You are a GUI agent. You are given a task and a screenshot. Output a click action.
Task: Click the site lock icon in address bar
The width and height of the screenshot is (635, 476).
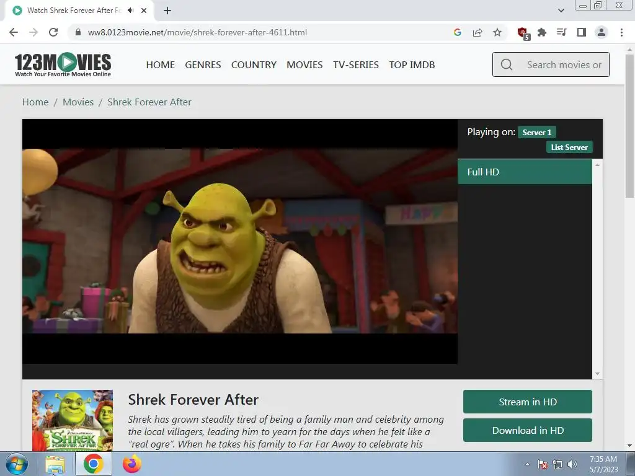tap(78, 32)
